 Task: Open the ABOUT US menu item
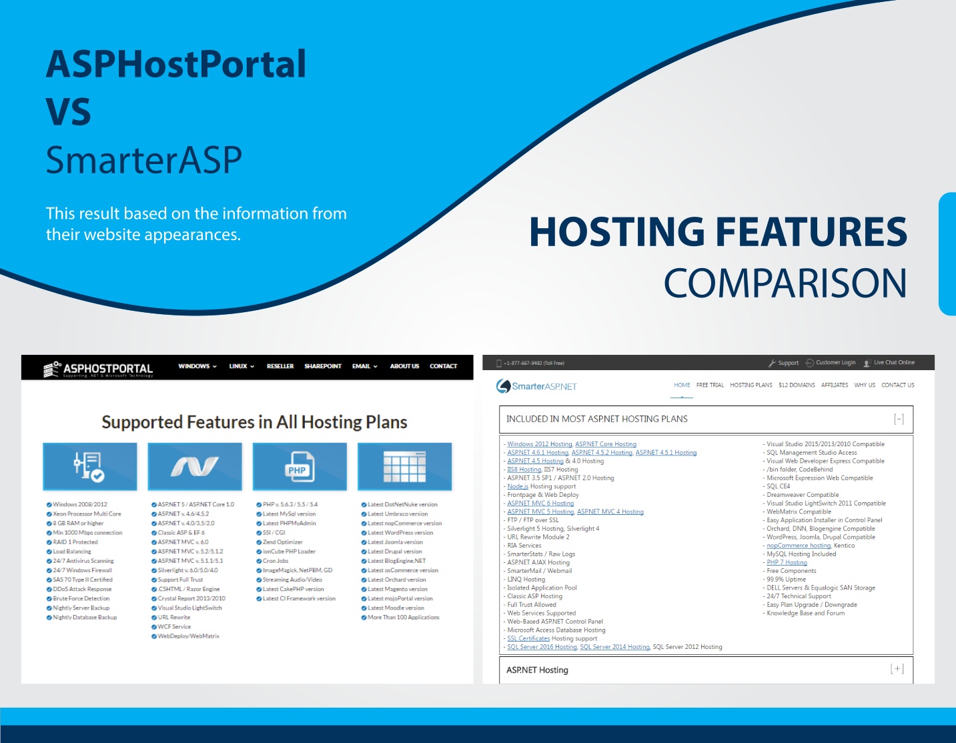[404, 366]
